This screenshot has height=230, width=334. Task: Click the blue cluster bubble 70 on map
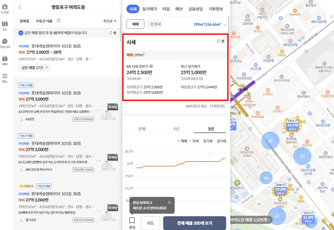coord(271,141)
